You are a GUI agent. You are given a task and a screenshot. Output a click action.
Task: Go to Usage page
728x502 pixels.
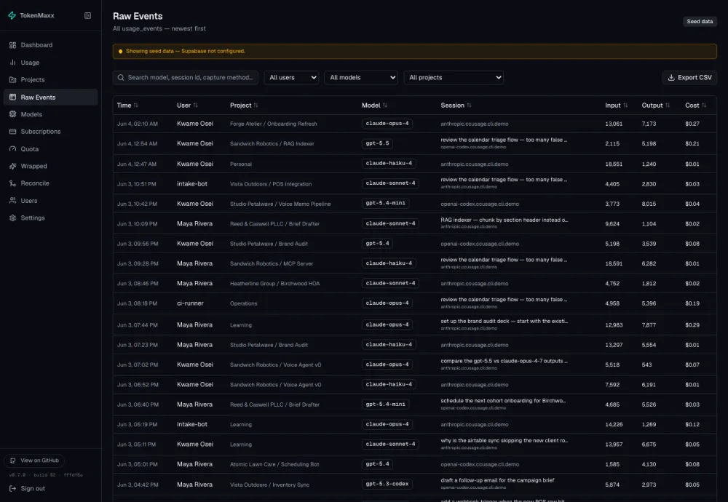(51, 62)
